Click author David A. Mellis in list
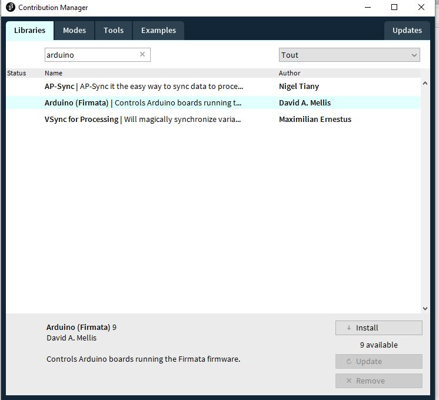The height and width of the screenshot is (400, 439). pos(305,103)
